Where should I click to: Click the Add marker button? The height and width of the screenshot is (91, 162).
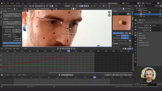[x=7, y=22]
